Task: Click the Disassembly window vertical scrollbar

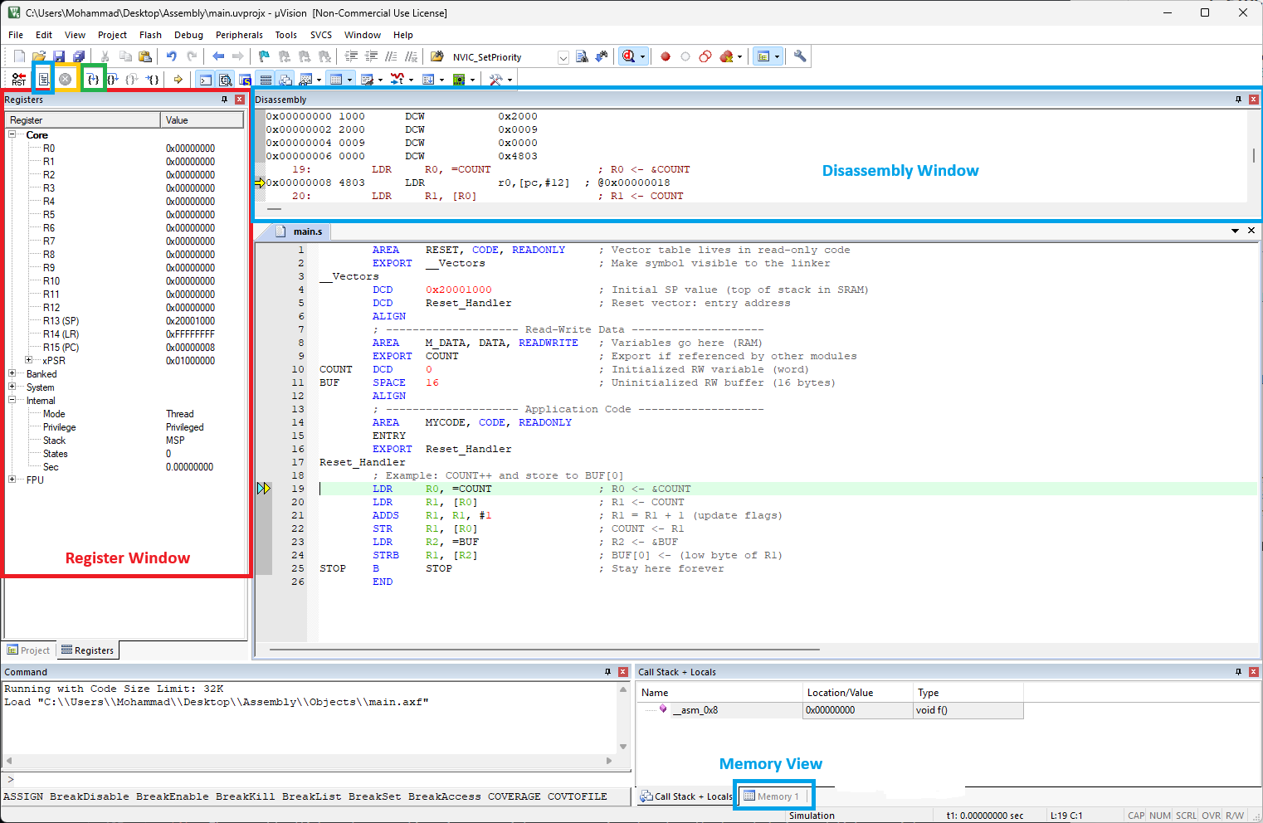Action: tap(1253, 156)
